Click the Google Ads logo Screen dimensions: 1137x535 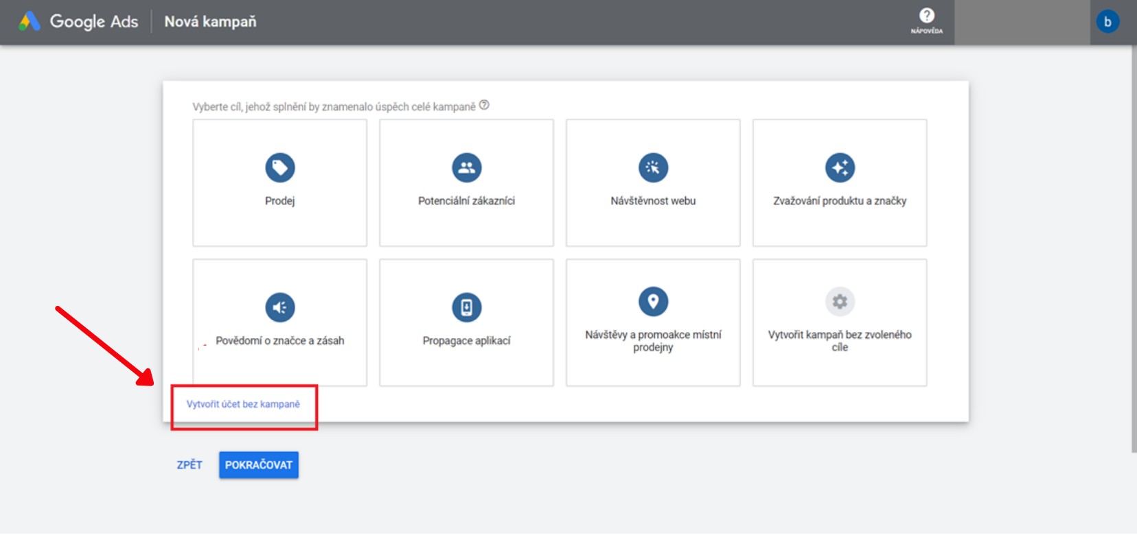[30, 22]
